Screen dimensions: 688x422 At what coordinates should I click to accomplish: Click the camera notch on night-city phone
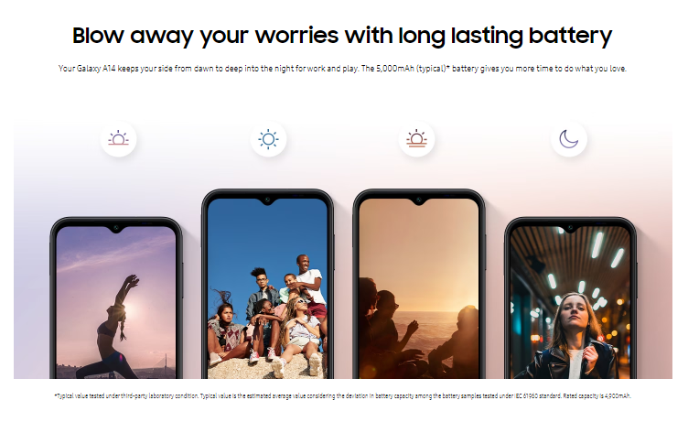click(570, 228)
